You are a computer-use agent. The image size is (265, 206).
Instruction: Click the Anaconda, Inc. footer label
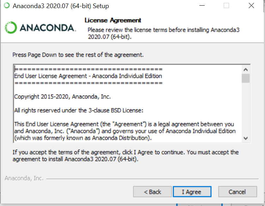[x=24, y=178]
